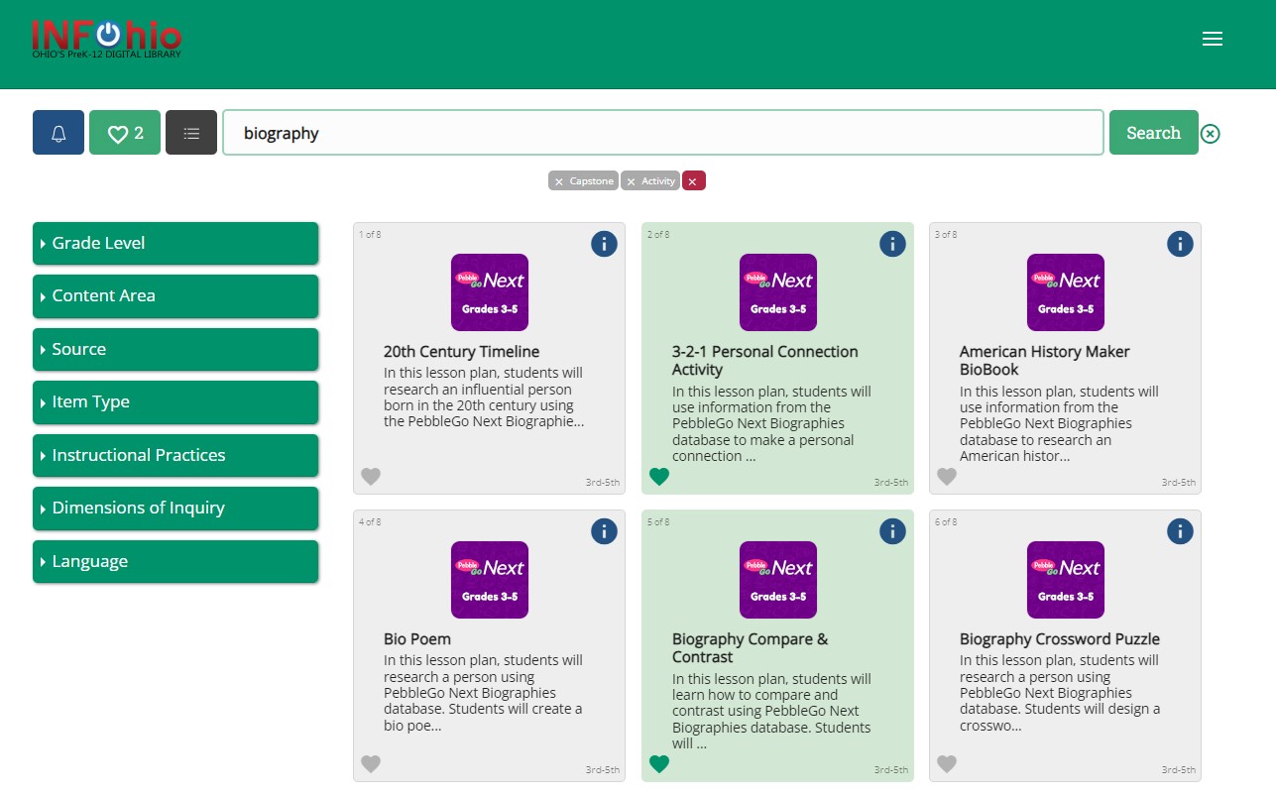Toggle the list view button
Viewport: 1276px width, 795px height.
pyautogui.click(x=191, y=133)
